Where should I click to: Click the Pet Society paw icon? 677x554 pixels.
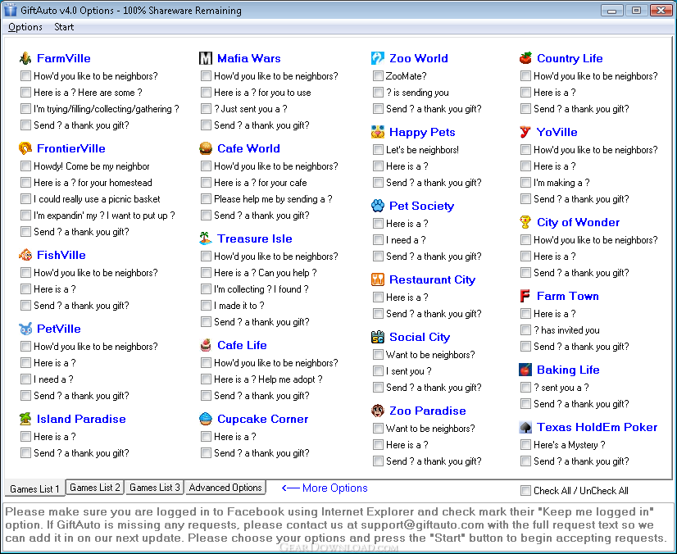tap(378, 206)
